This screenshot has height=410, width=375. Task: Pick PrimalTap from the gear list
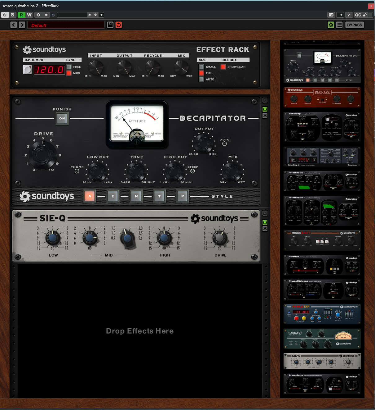[x=322, y=314]
